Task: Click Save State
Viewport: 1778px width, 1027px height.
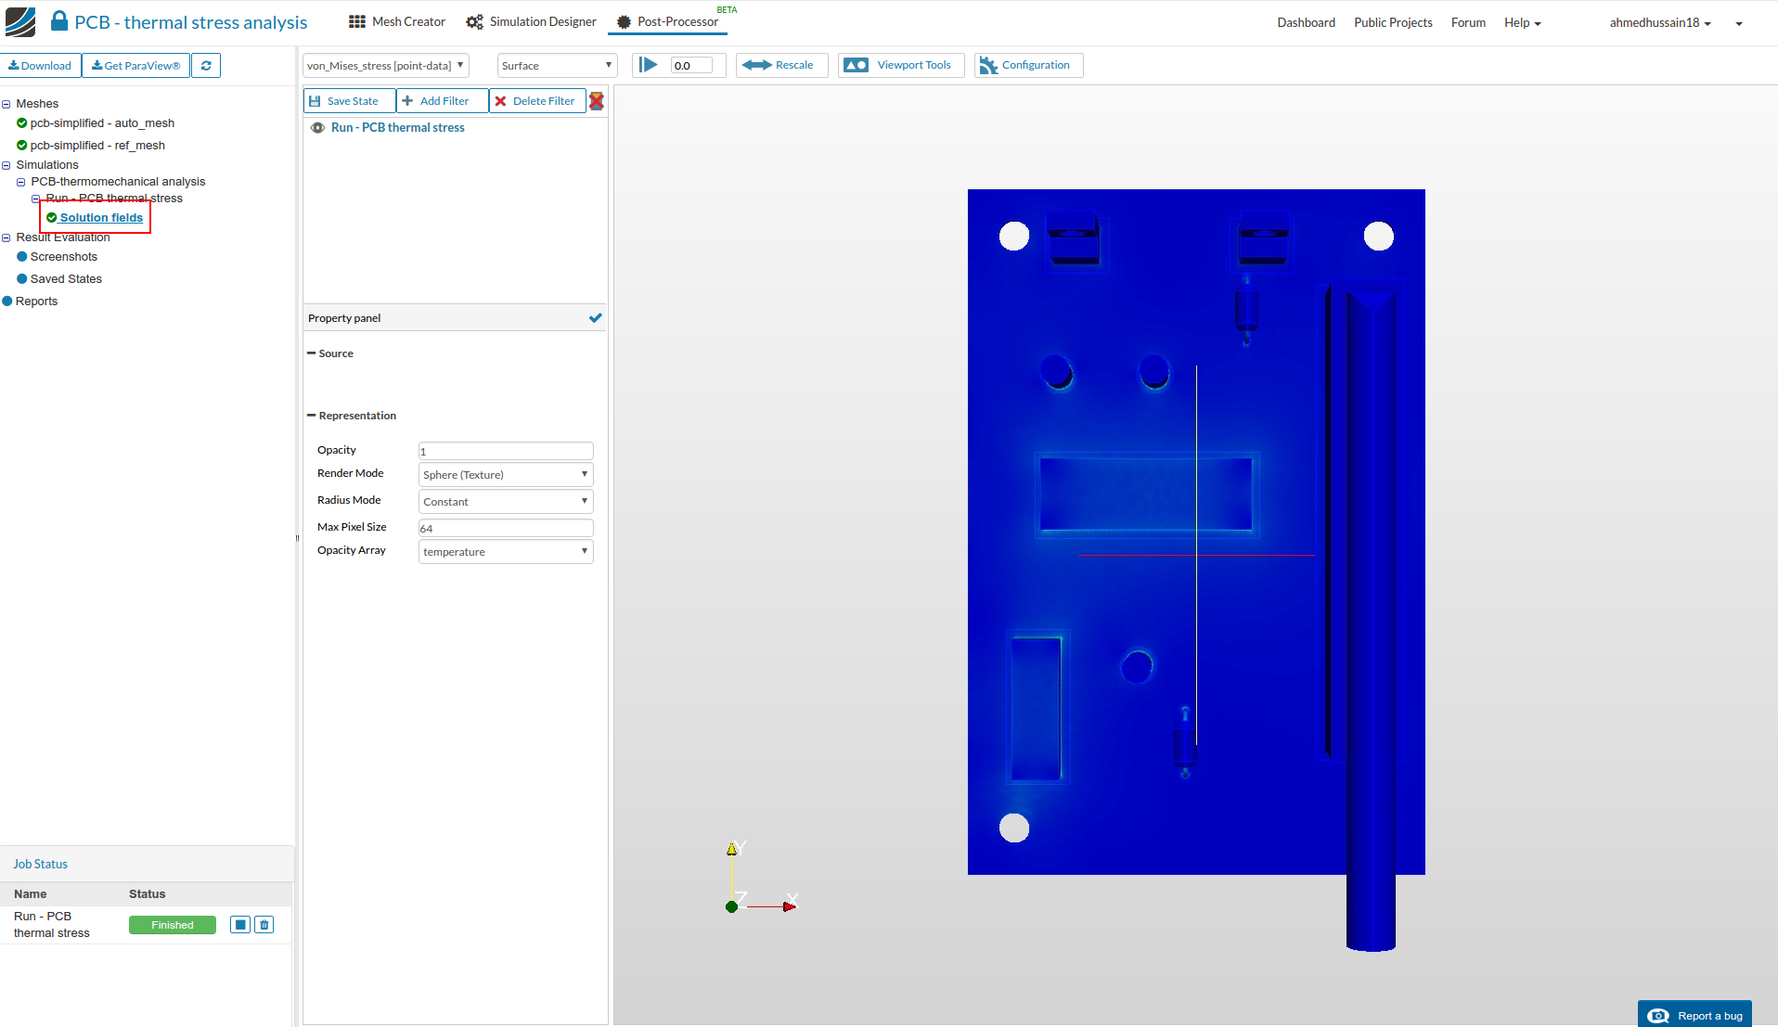Action: click(x=349, y=101)
